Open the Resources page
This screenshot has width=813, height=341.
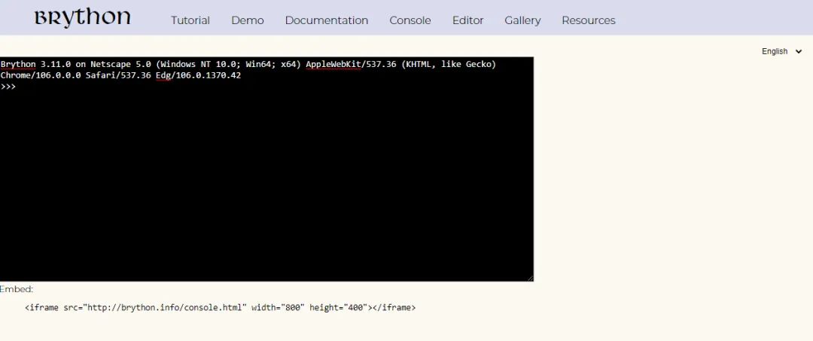[x=589, y=20]
